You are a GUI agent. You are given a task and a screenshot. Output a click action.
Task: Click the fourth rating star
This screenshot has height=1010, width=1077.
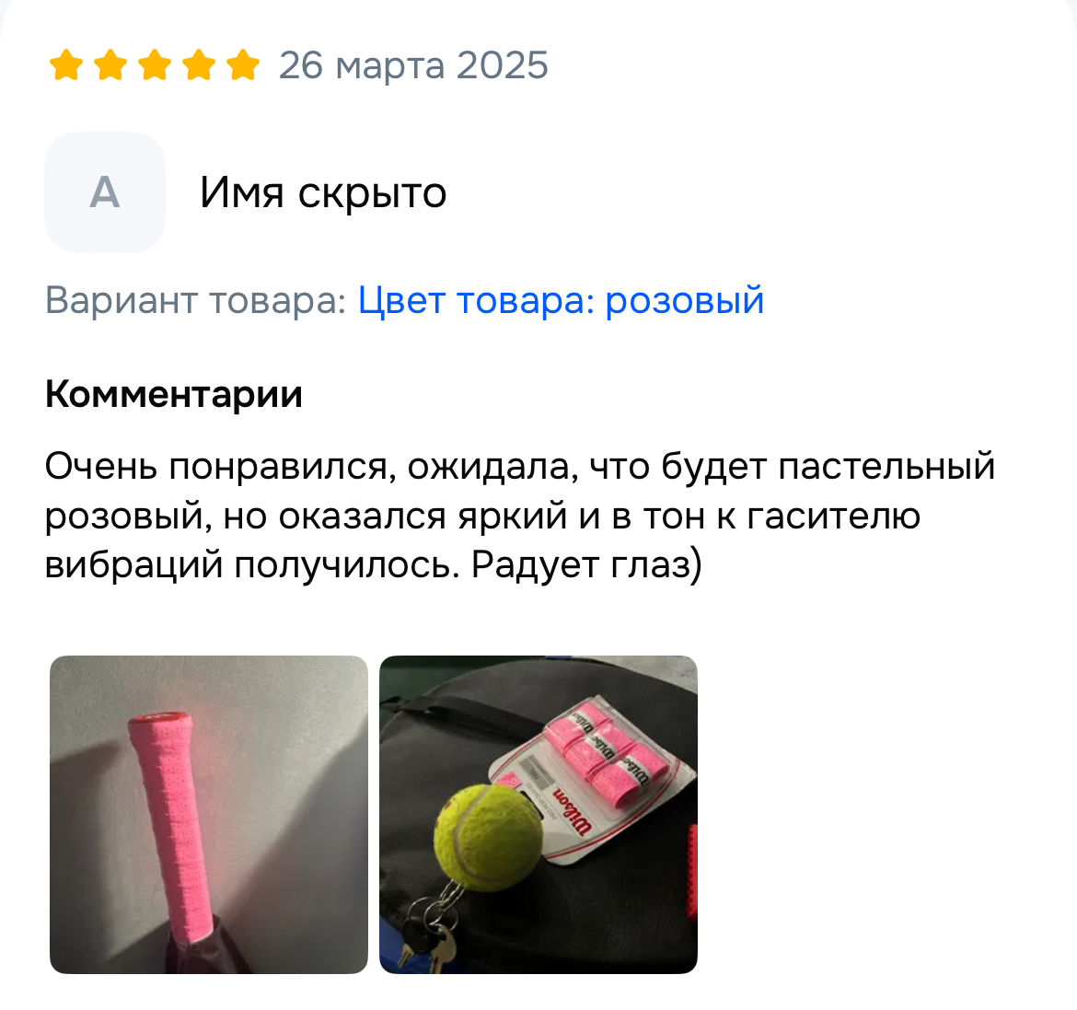[199, 65]
